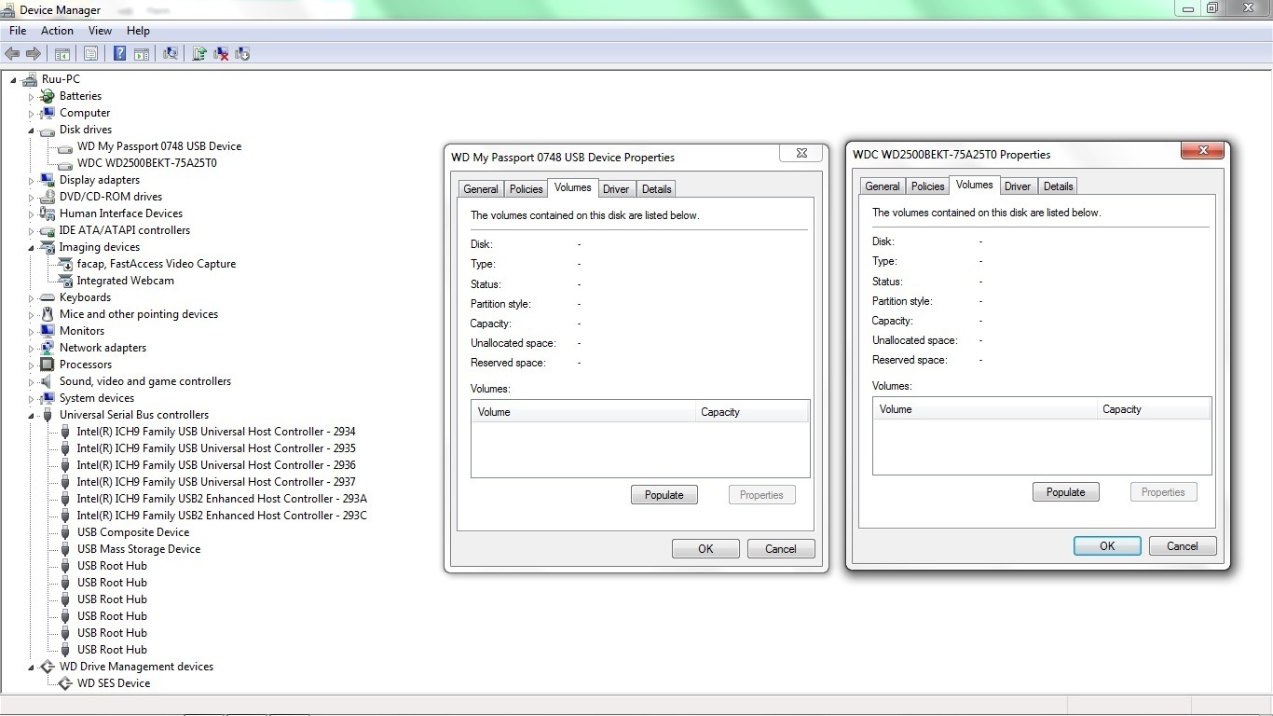Click the Back arrow in the toolbar
Viewport: 1273px width, 716px height.
12,54
